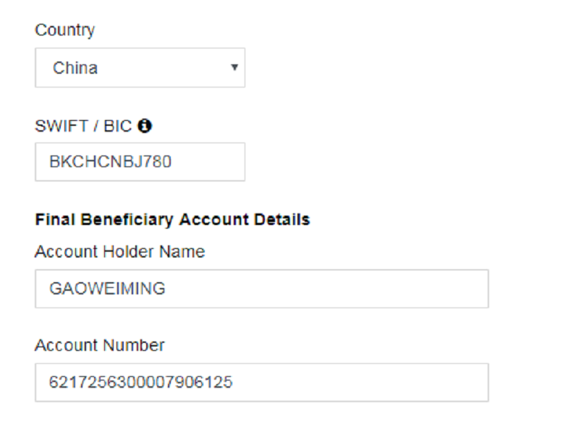
Task: Click the SWIFT / BIC info icon
Action: click(145, 126)
